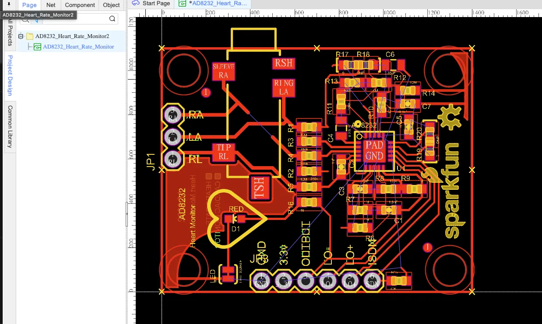Click the R13 designator label
This screenshot has height=324, width=542.
tap(331, 81)
